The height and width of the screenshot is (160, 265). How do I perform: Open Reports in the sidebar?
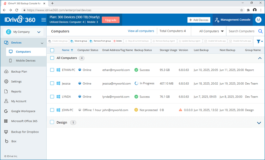pyautogui.click(x=16, y=91)
